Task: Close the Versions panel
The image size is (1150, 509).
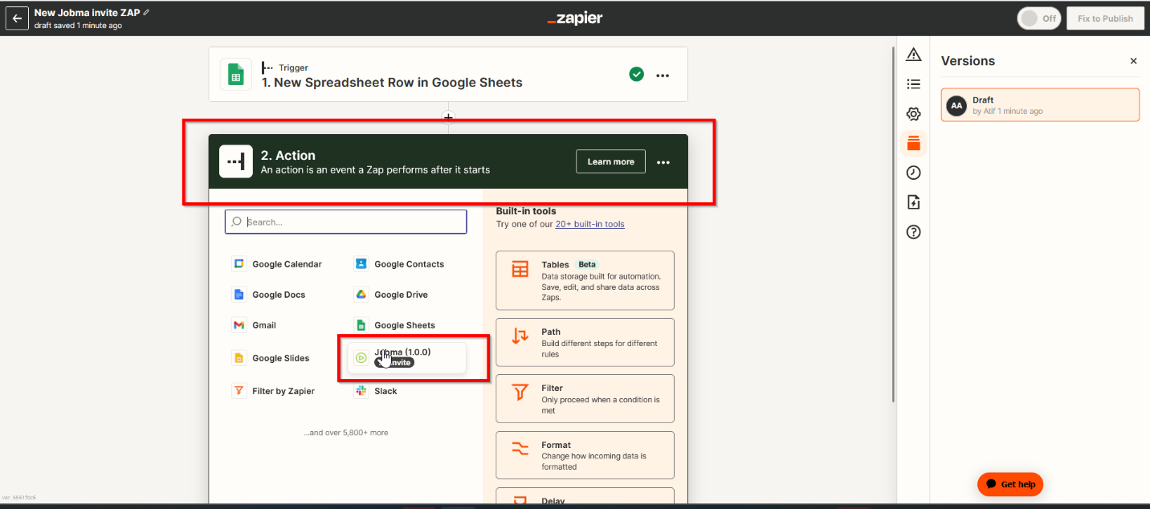Action: coord(1133,61)
